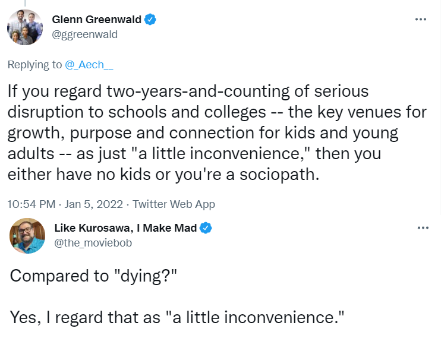Screen dimensions: 441x338
Task: Click the Replying to label
Action: point(34,65)
